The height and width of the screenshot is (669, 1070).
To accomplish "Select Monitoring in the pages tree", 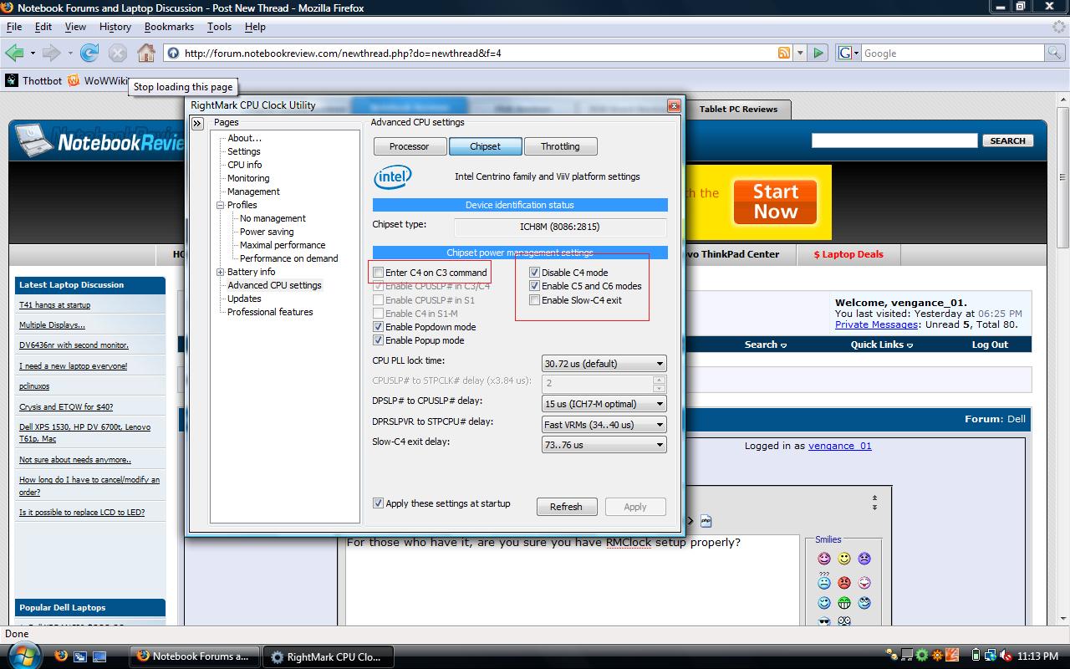I will click(x=248, y=178).
